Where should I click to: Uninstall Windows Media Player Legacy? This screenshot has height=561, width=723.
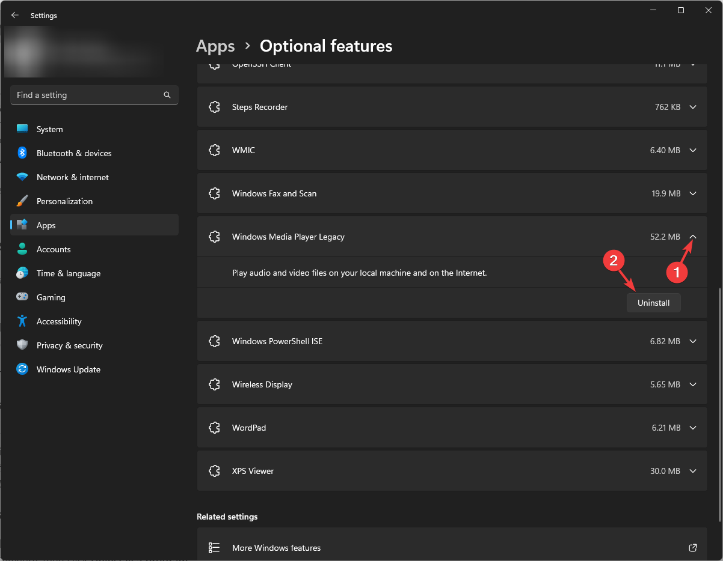click(x=653, y=303)
